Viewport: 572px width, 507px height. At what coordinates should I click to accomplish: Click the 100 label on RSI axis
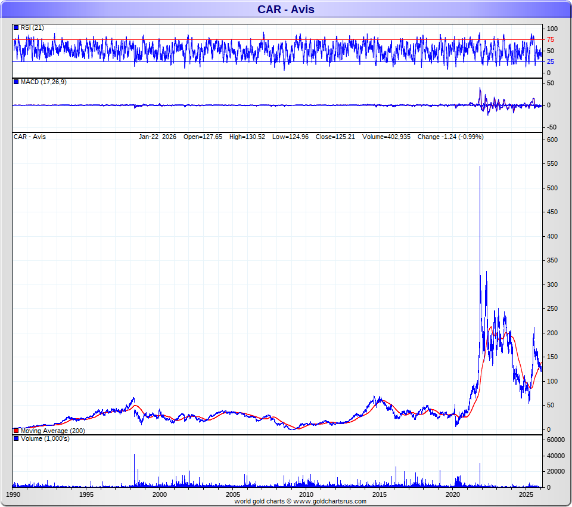pyautogui.click(x=552, y=29)
